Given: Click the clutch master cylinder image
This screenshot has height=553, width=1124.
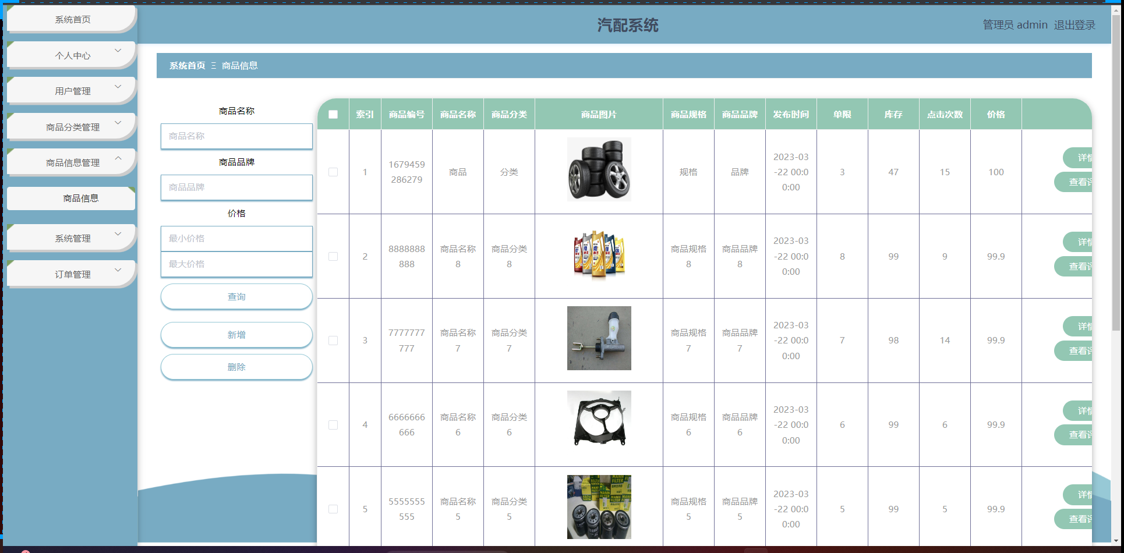Looking at the screenshot, I should tap(599, 338).
